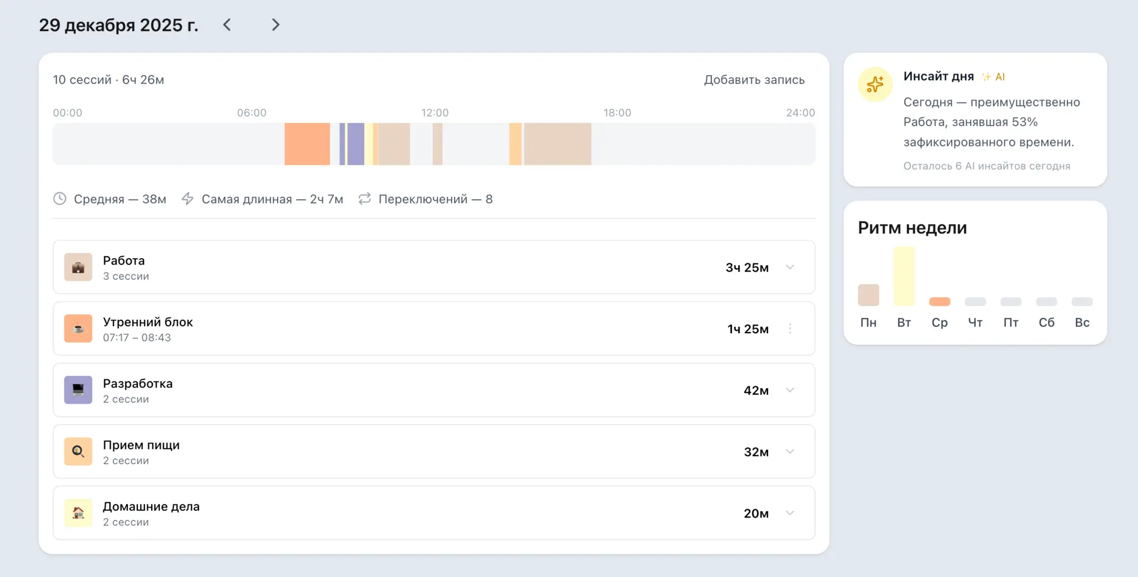
Task: Click the AI label badge
Action: pos(999,77)
